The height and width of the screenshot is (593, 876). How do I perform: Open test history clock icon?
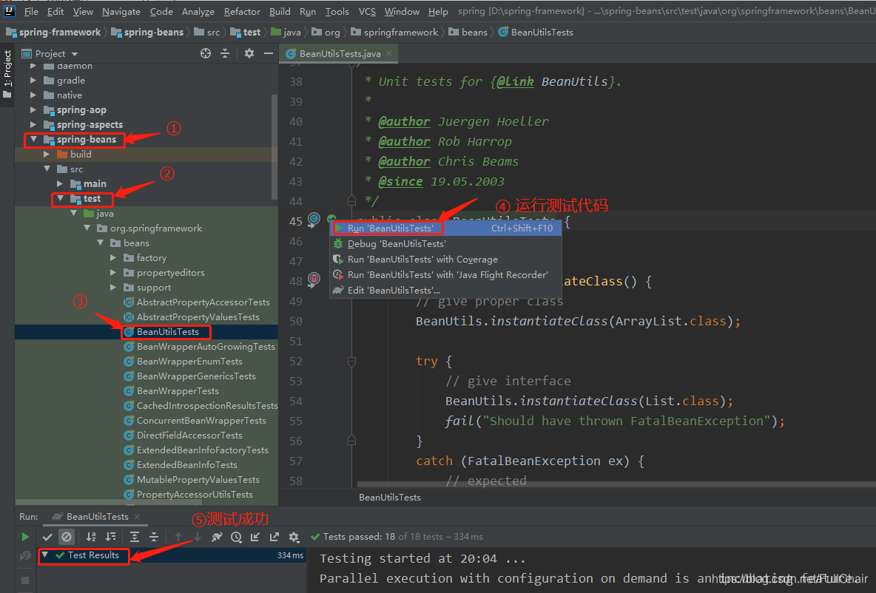pos(236,537)
